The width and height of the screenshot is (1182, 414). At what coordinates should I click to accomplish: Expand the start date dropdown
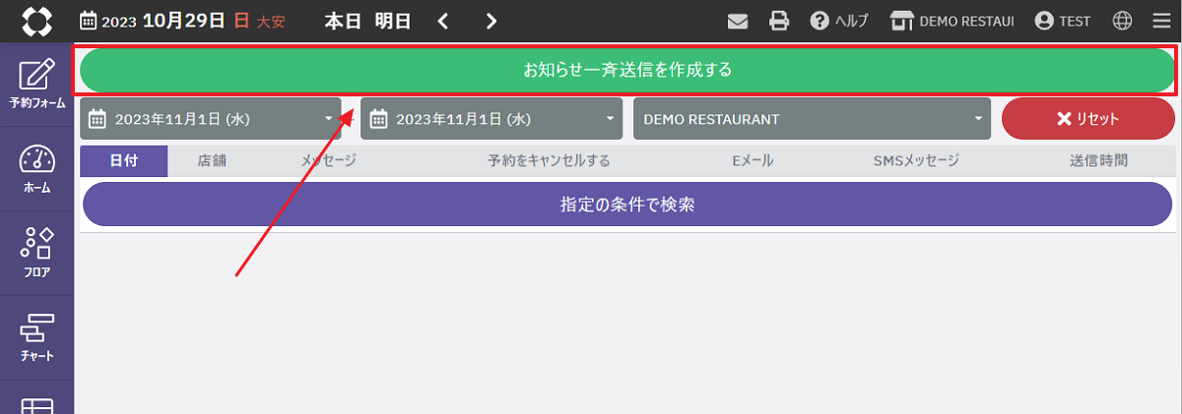(x=211, y=119)
